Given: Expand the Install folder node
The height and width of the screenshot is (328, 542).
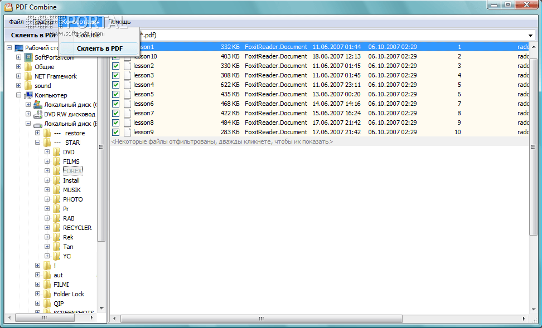Looking at the screenshot, I should click(x=47, y=180).
